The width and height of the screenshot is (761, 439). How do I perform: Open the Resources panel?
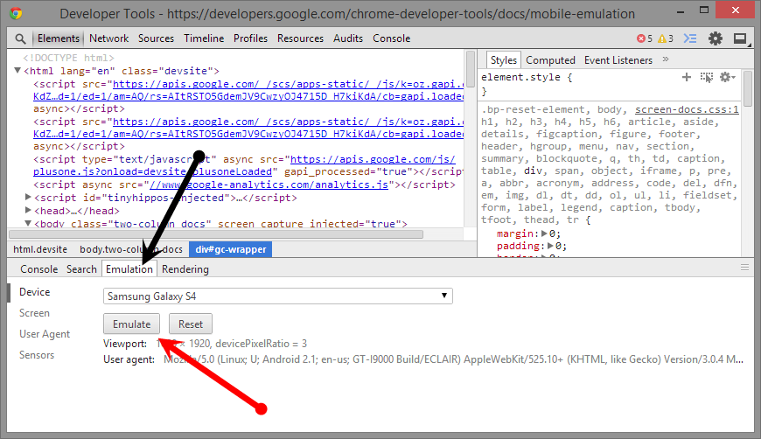point(300,38)
